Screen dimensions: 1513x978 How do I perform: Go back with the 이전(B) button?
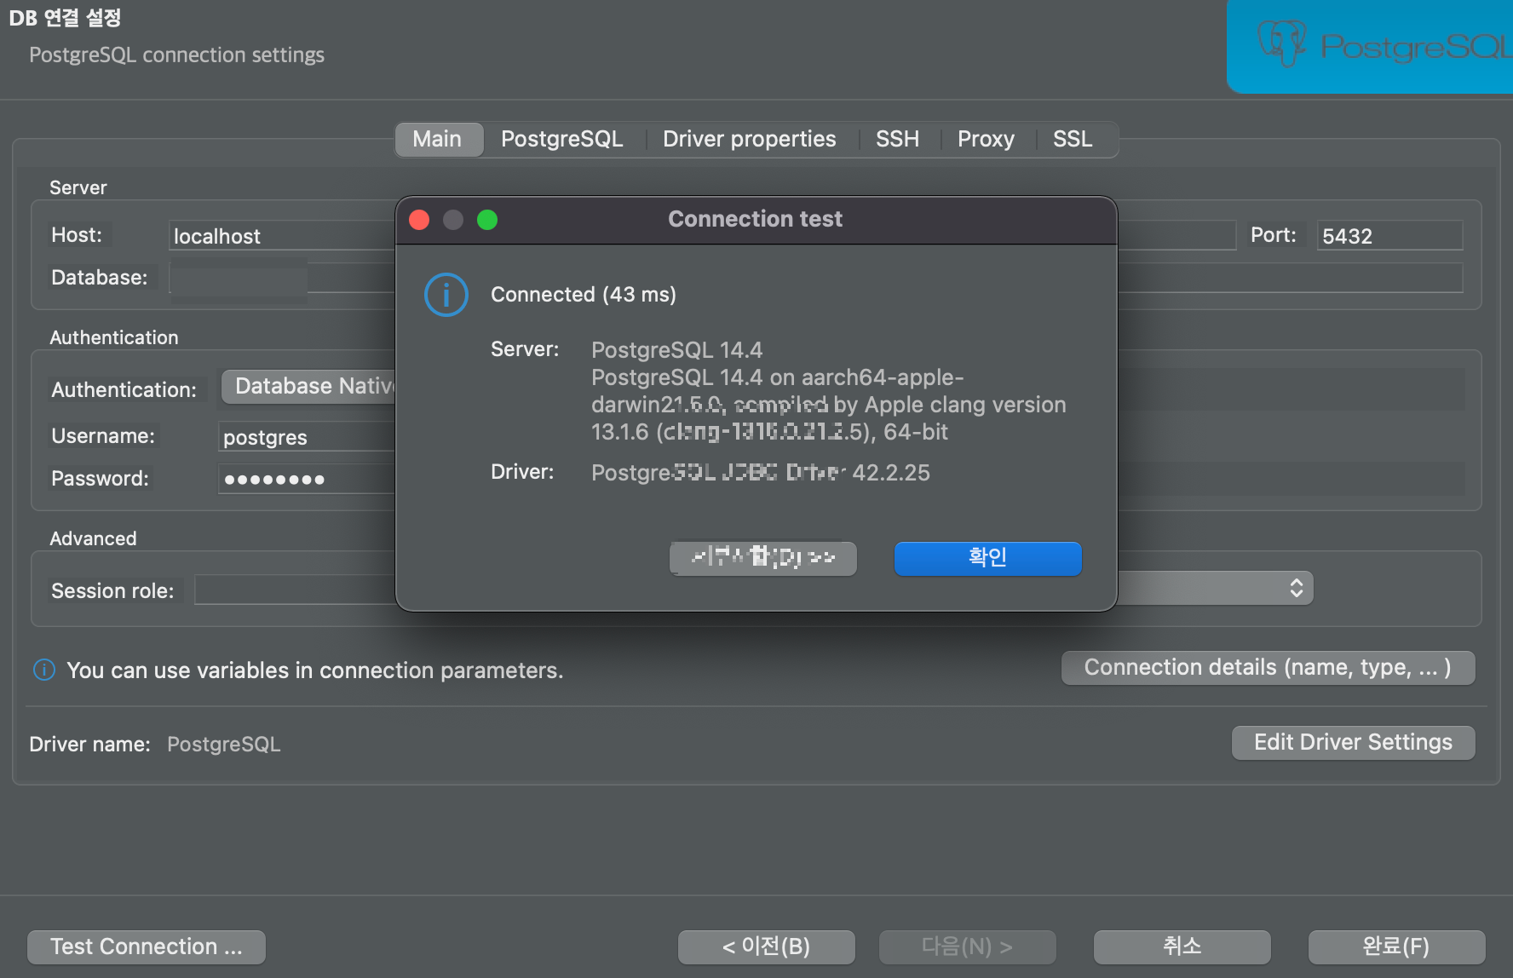click(767, 946)
